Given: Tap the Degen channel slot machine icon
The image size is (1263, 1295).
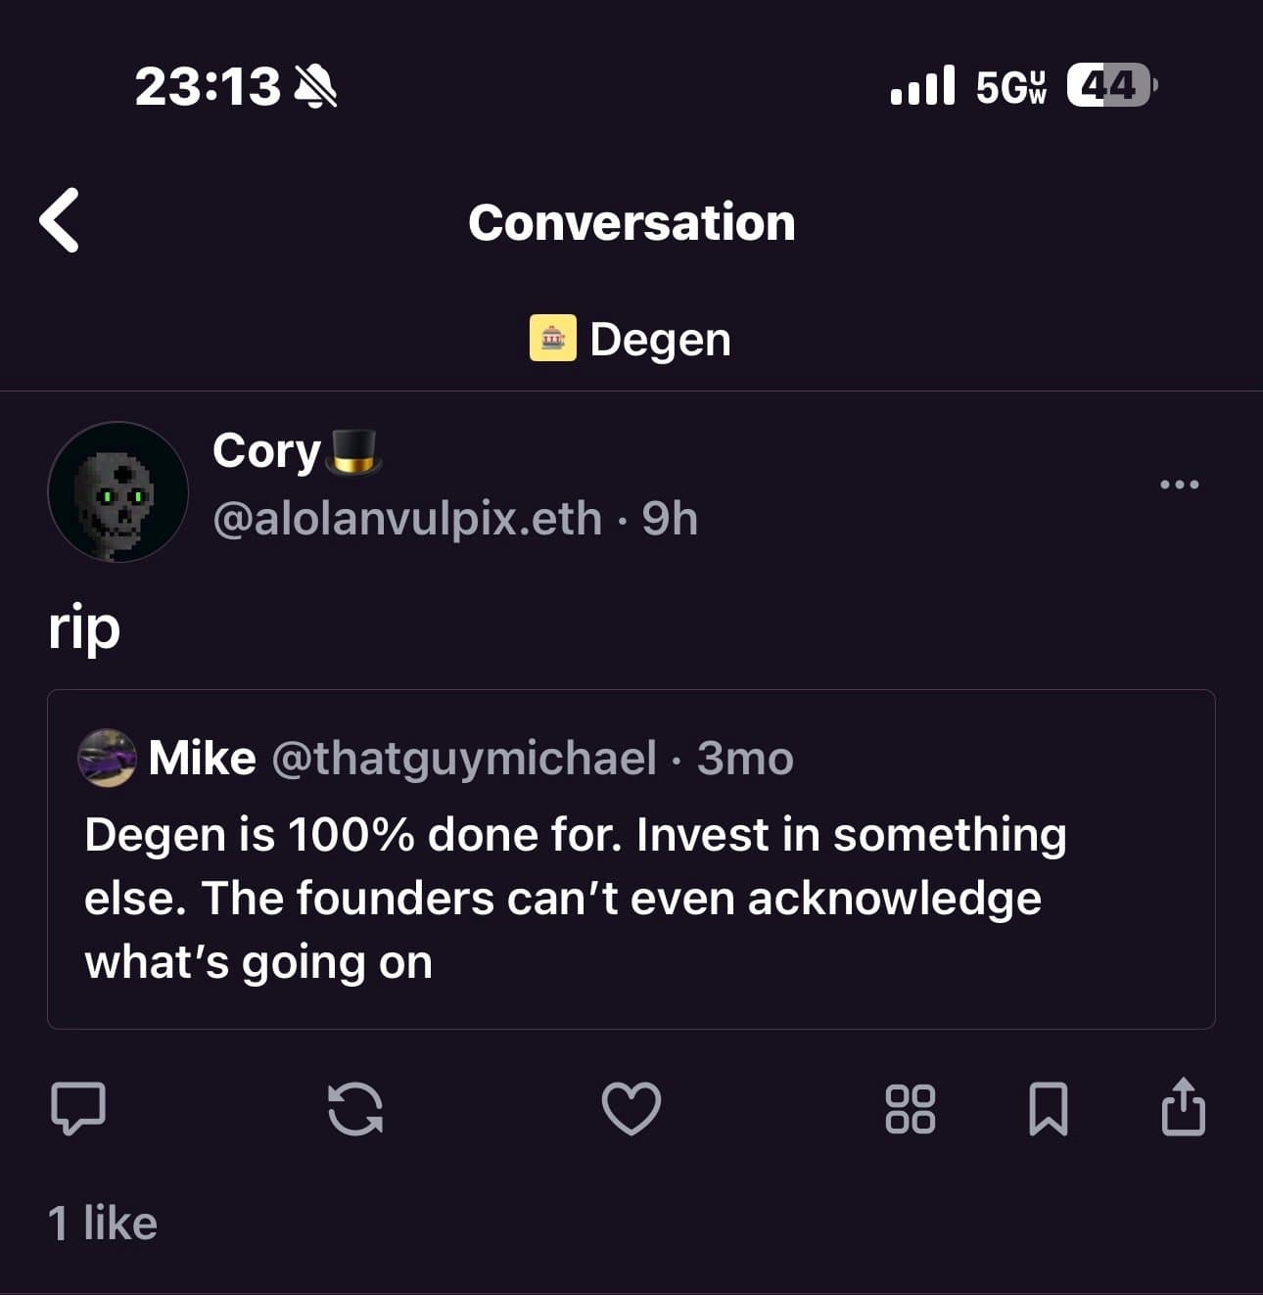Looking at the screenshot, I should point(552,339).
